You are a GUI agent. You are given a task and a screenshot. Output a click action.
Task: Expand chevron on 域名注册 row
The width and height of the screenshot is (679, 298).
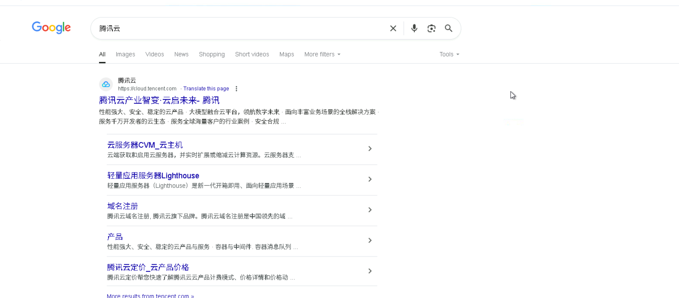(x=370, y=210)
